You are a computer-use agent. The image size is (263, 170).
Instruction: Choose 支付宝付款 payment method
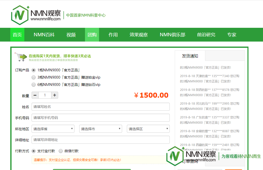click(x=34, y=151)
